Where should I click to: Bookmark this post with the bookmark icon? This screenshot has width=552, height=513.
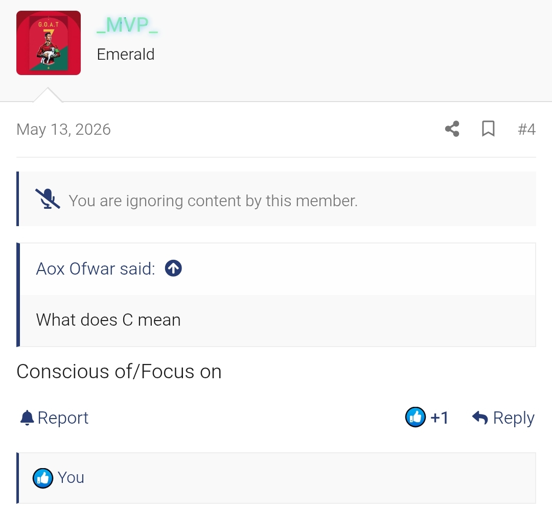pyautogui.click(x=488, y=129)
